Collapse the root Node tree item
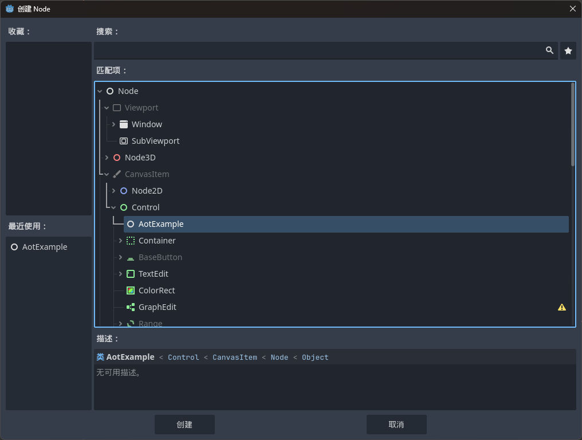Image resolution: width=582 pixels, height=440 pixels. click(x=100, y=91)
